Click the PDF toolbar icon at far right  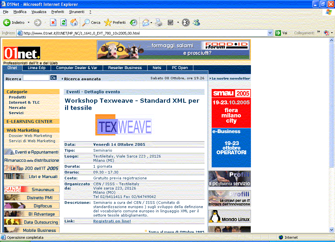[x=326, y=33]
